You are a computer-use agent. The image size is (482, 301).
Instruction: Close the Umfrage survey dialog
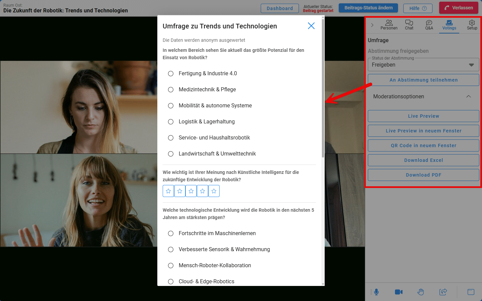[311, 26]
